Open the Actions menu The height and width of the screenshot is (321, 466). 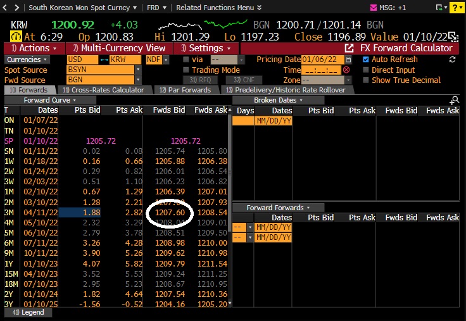(x=34, y=48)
